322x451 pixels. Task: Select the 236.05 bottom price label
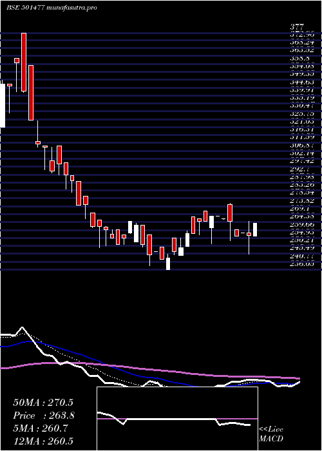(301, 264)
